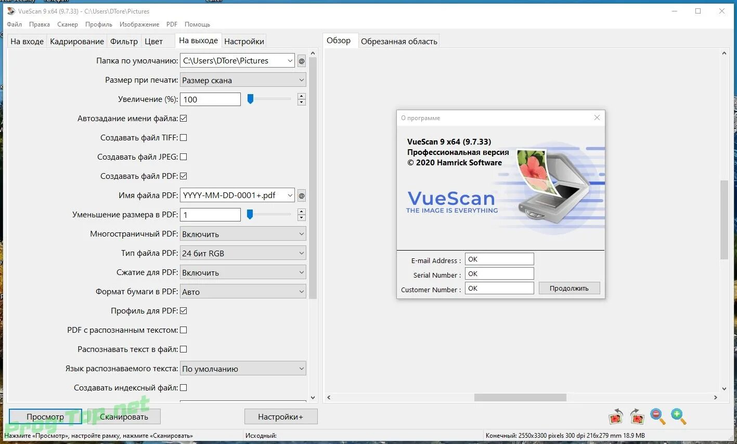Open the Правка menu
Screen dimensions: 737x444
pos(40,24)
